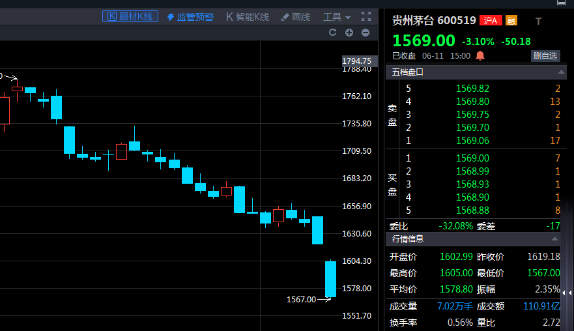Viewport: 574px width, 331px height.
Task: Zoom out chart with minus icon
Action: (366, 33)
